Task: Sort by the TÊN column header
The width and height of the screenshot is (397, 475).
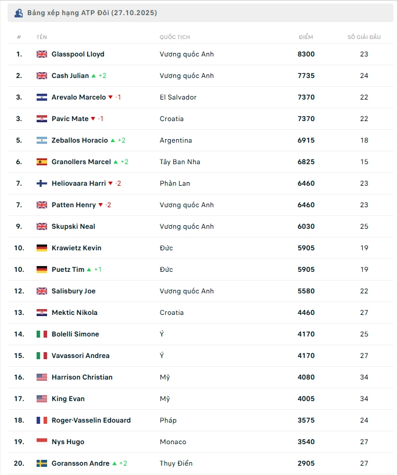Action: coord(41,37)
